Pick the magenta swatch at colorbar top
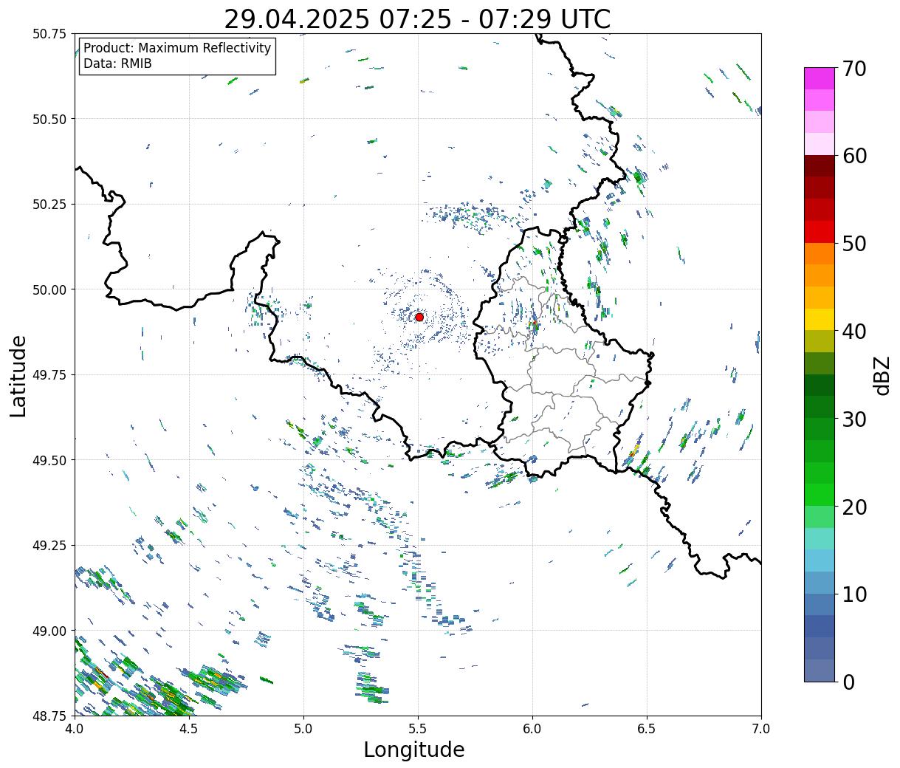The image size is (900, 768). click(820, 78)
